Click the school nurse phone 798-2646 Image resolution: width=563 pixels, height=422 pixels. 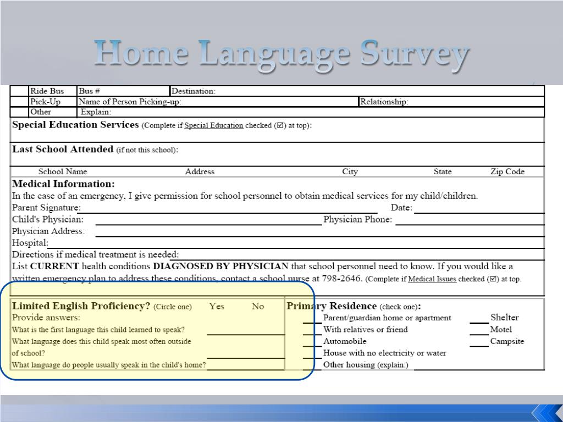[342, 279]
